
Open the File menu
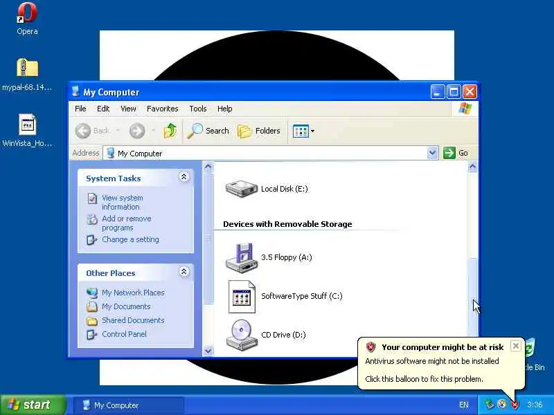80,109
